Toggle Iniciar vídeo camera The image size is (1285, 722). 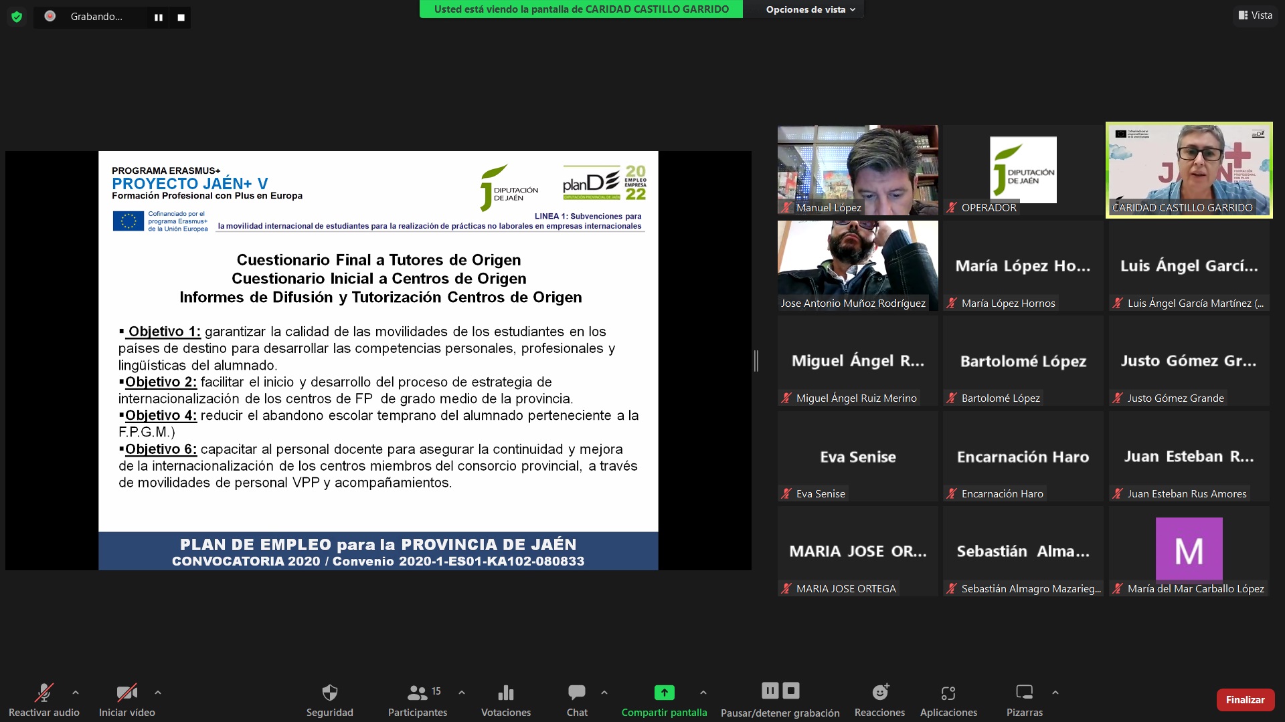coord(126,693)
